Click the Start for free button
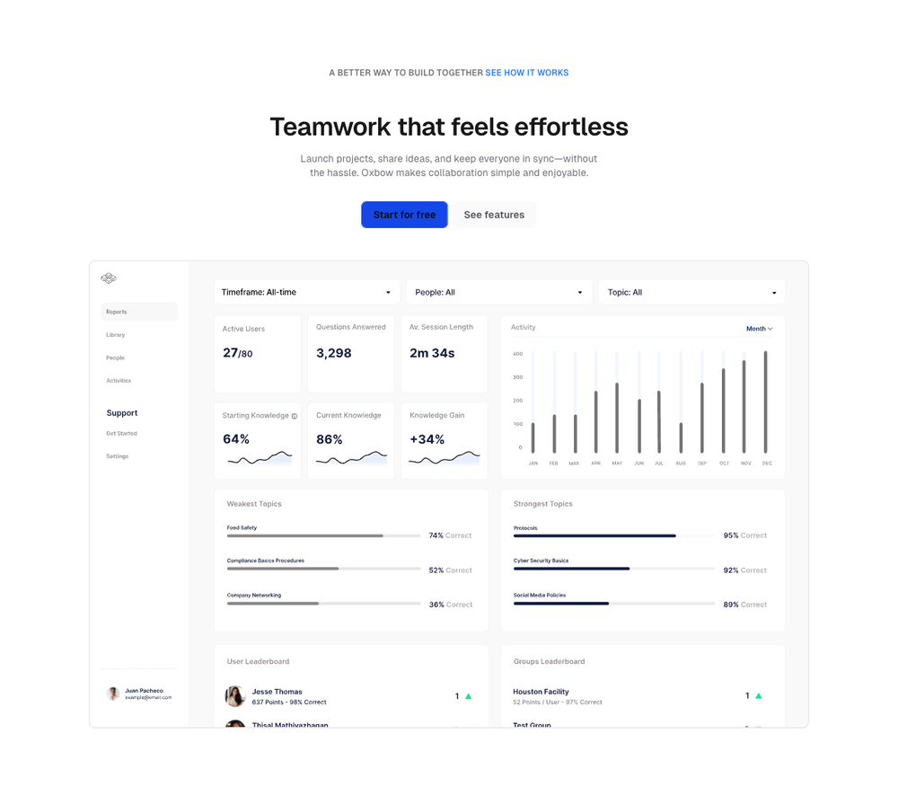898x795 pixels. point(404,215)
